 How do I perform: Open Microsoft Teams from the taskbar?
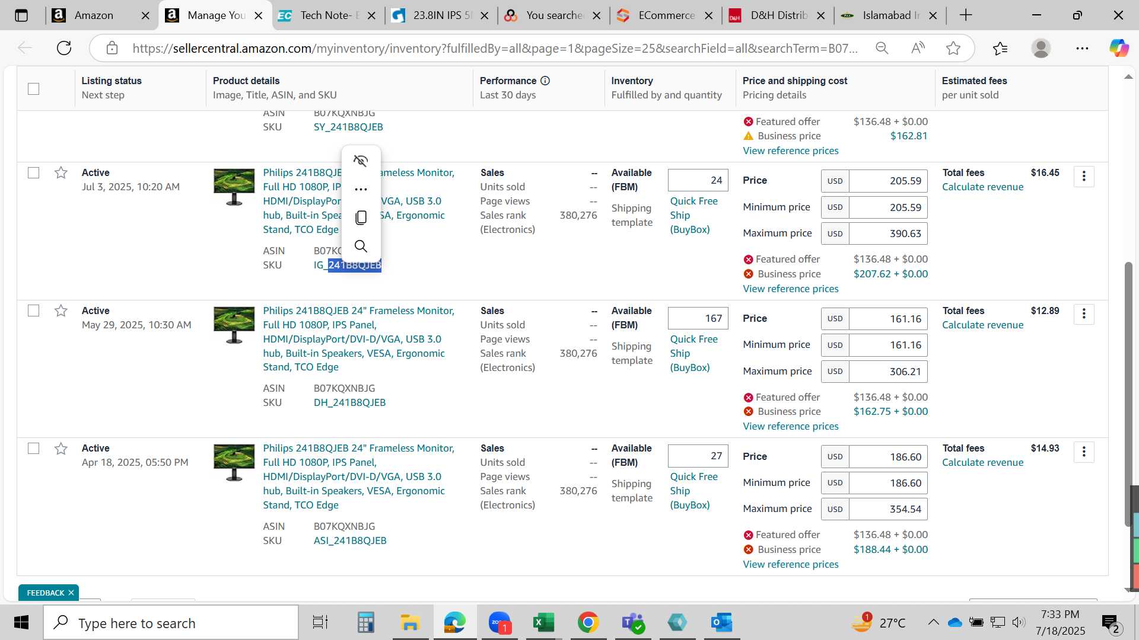coord(632,623)
